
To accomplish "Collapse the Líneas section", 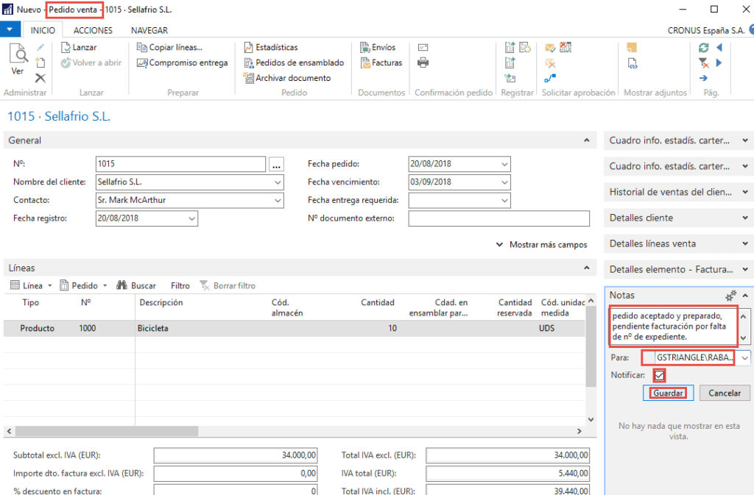I will 587,267.
